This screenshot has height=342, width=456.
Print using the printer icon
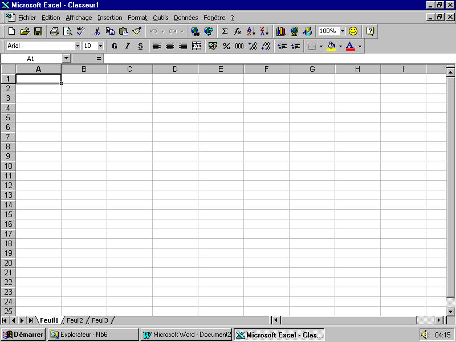[54, 31]
